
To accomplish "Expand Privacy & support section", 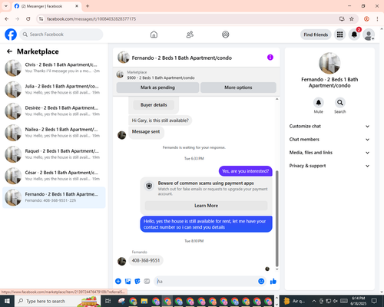I will tap(329, 166).
